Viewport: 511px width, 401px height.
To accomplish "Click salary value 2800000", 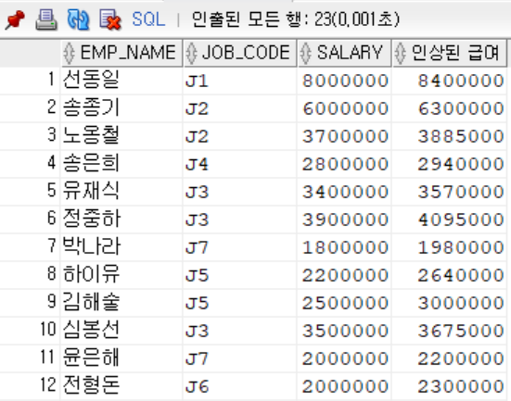I will click(x=345, y=164).
